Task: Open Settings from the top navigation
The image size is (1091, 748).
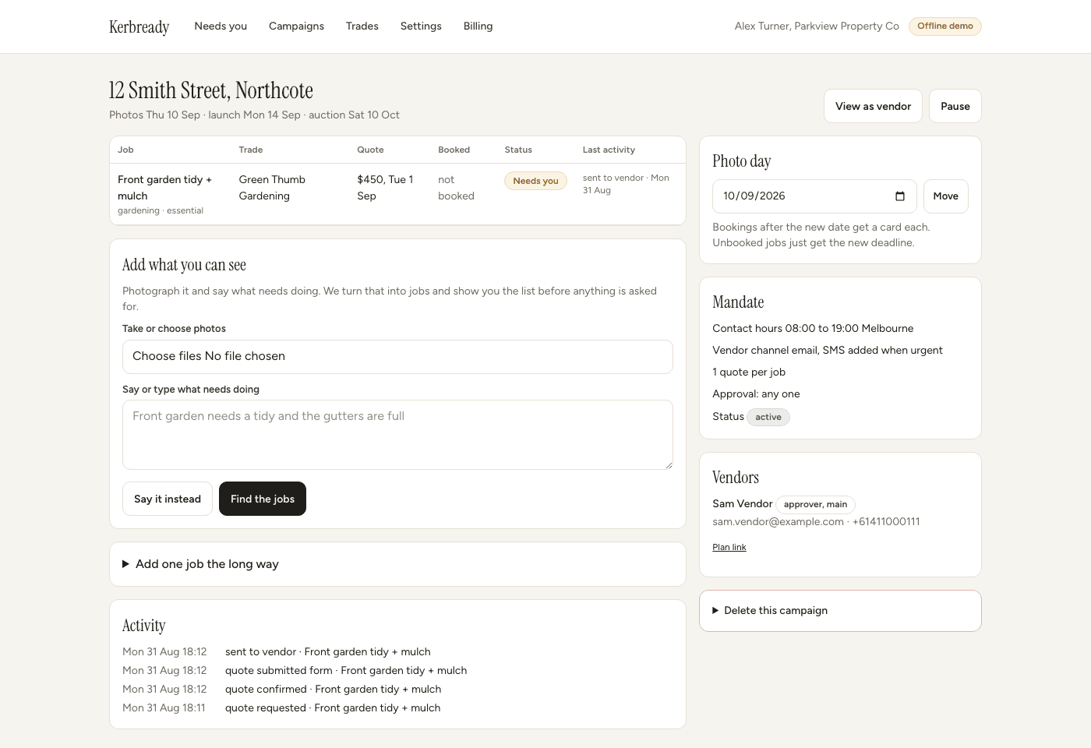Action: coord(421,26)
